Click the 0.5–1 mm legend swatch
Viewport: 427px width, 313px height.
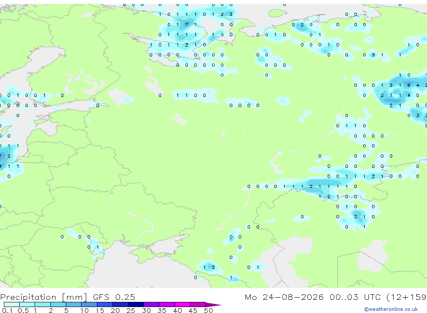click(x=27, y=304)
